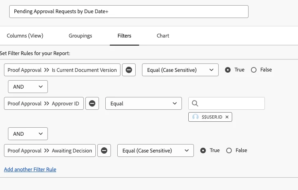Remove the $$USER.ID token
The height and width of the screenshot is (190, 298).
[227, 117]
